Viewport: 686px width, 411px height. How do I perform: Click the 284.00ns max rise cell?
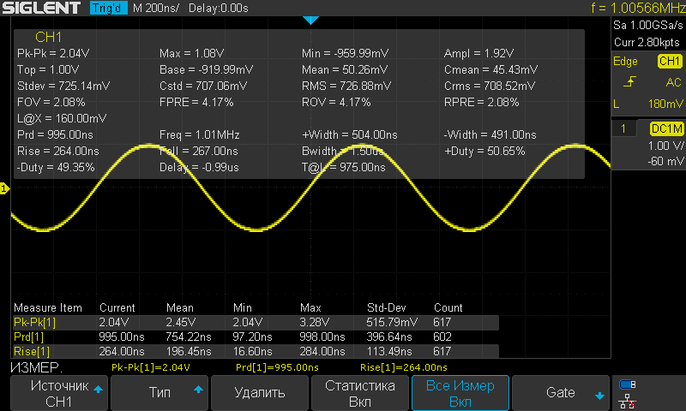[322, 352]
